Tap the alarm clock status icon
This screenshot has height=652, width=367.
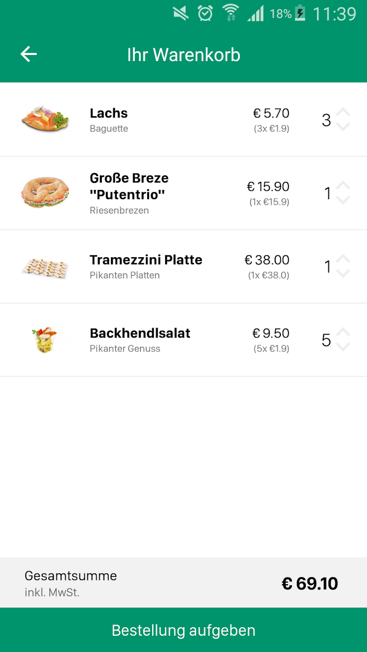(205, 13)
